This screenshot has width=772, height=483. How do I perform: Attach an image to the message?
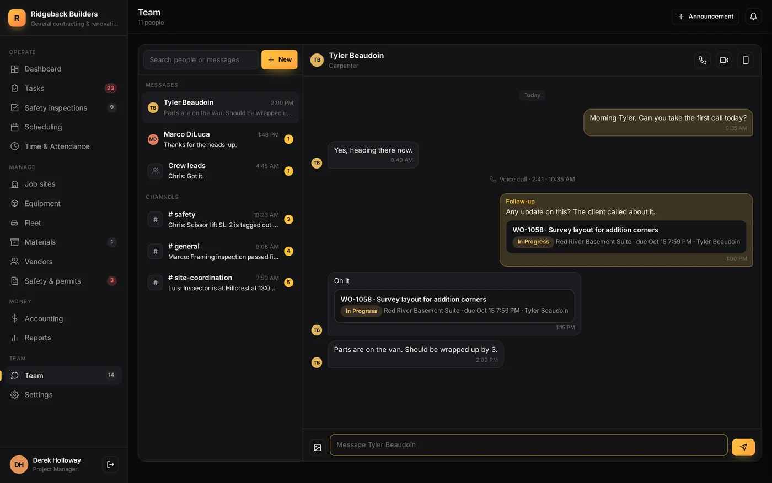(x=318, y=447)
